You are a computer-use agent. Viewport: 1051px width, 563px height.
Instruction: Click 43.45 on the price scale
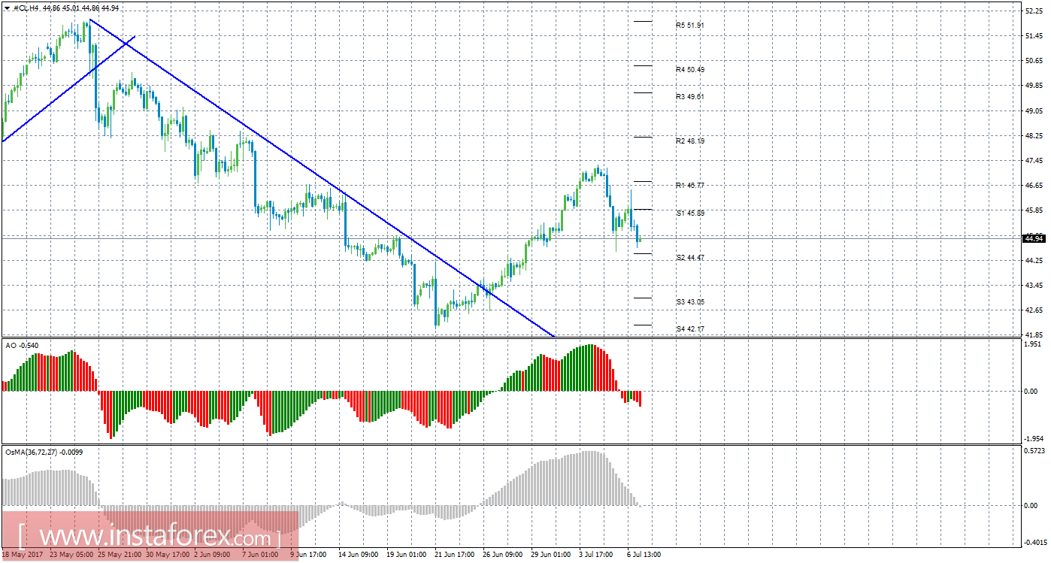coord(1034,285)
